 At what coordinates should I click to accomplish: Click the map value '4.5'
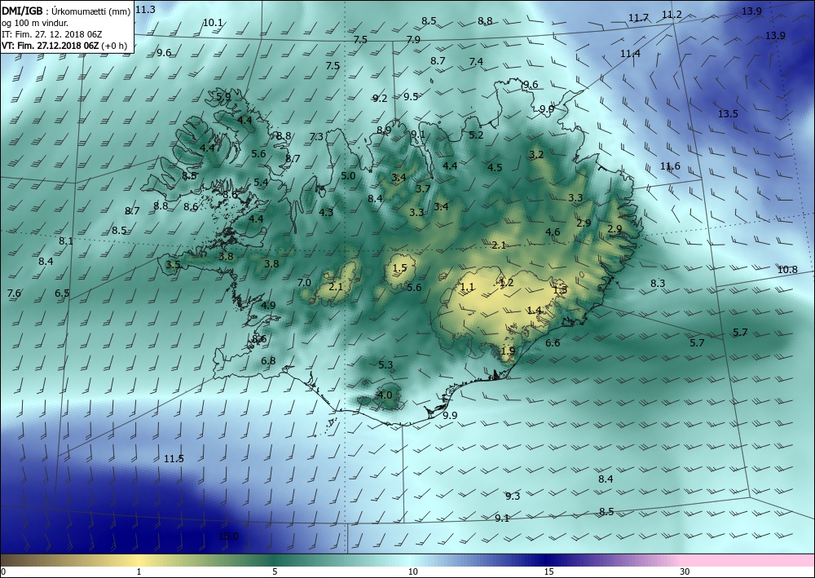[495, 167]
